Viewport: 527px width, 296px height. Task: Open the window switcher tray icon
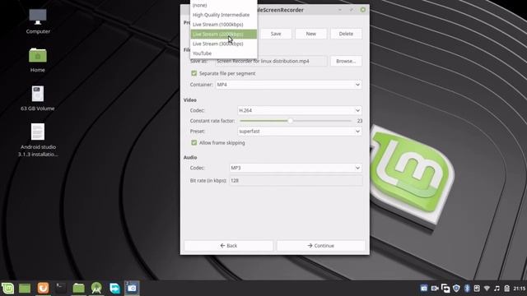[x=445, y=288]
